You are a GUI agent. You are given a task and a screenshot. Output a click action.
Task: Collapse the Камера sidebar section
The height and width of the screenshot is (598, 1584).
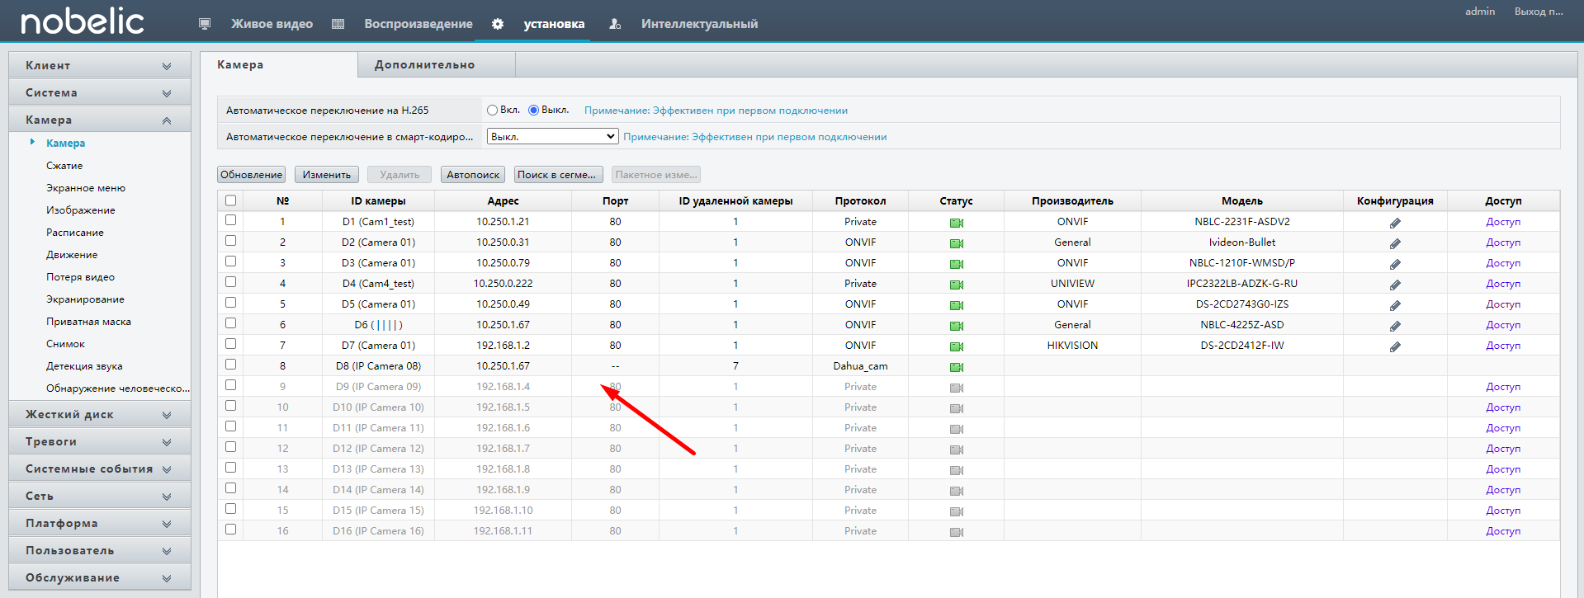[x=100, y=120]
